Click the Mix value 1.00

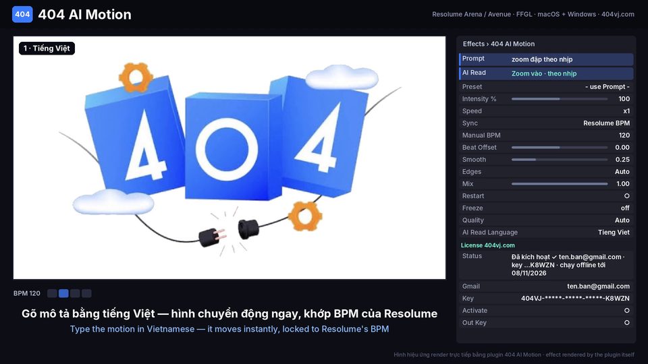[x=623, y=184]
